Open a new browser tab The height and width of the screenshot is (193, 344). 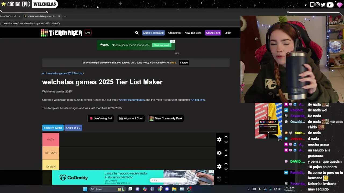click(65, 16)
